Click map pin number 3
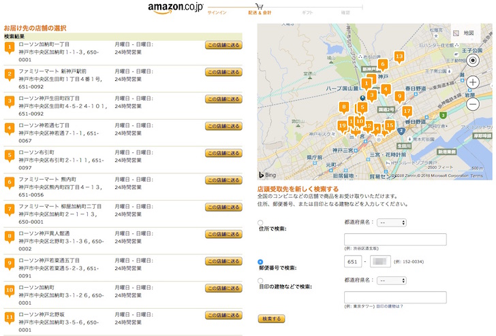Image resolution: width=496 pixels, height=336 pixels. [372, 96]
